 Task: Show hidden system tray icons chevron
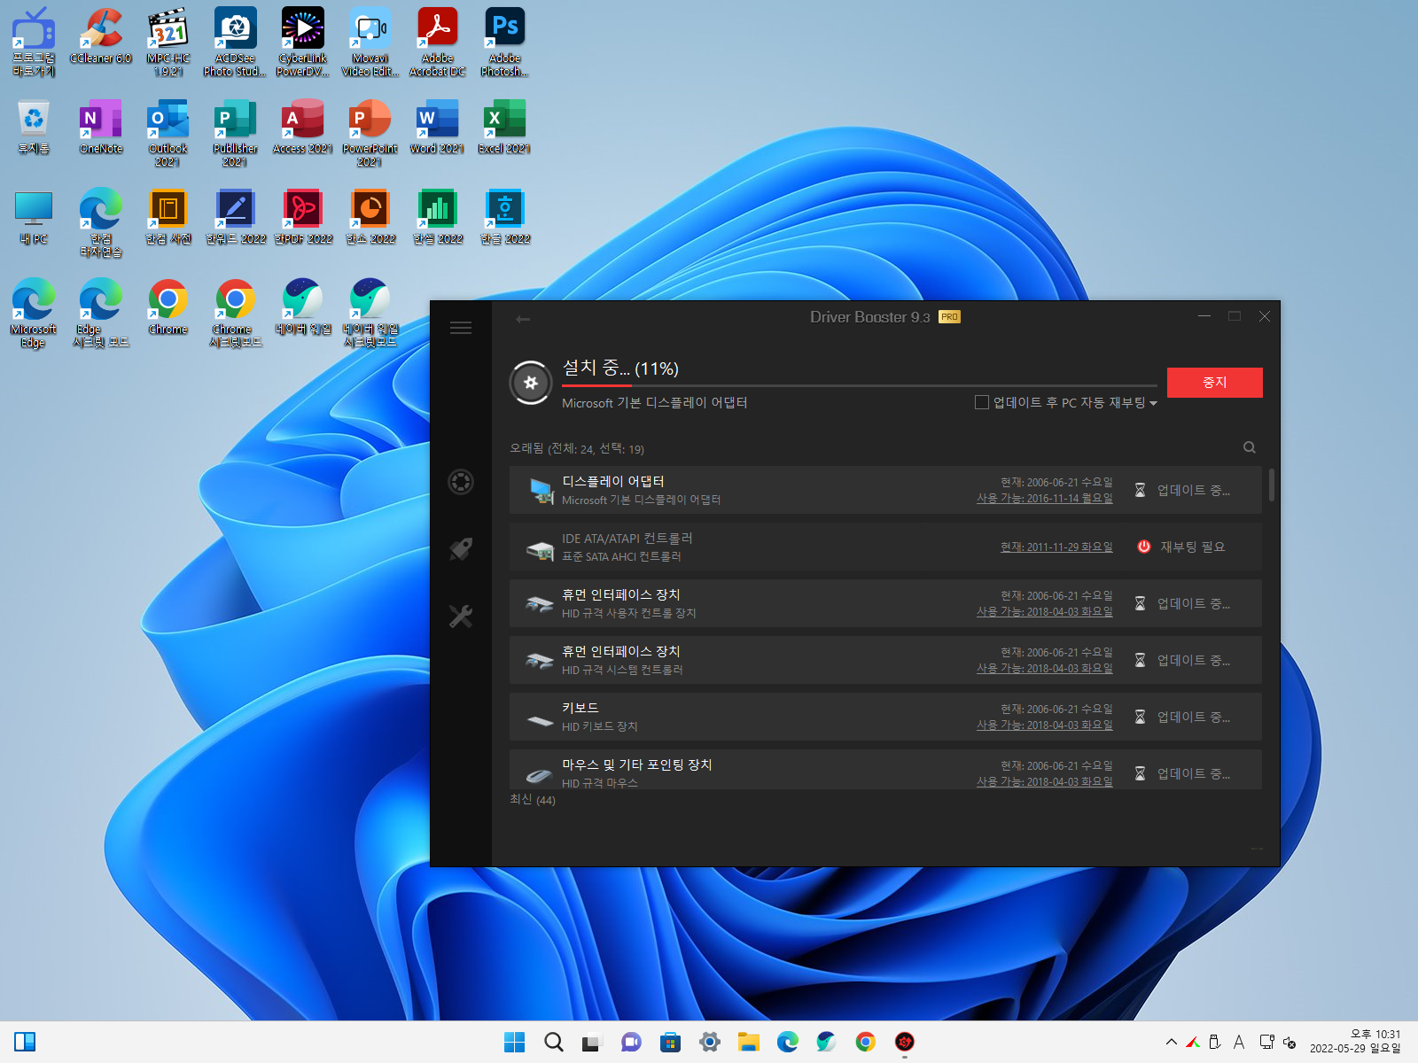[x=1172, y=1042]
